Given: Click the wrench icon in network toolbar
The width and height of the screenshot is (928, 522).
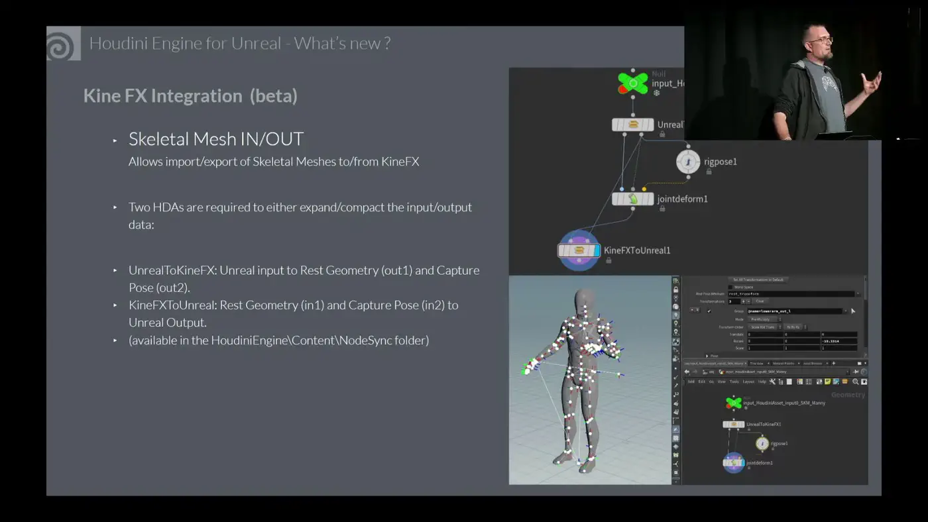Looking at the screenshot, I should coord(772,382).
